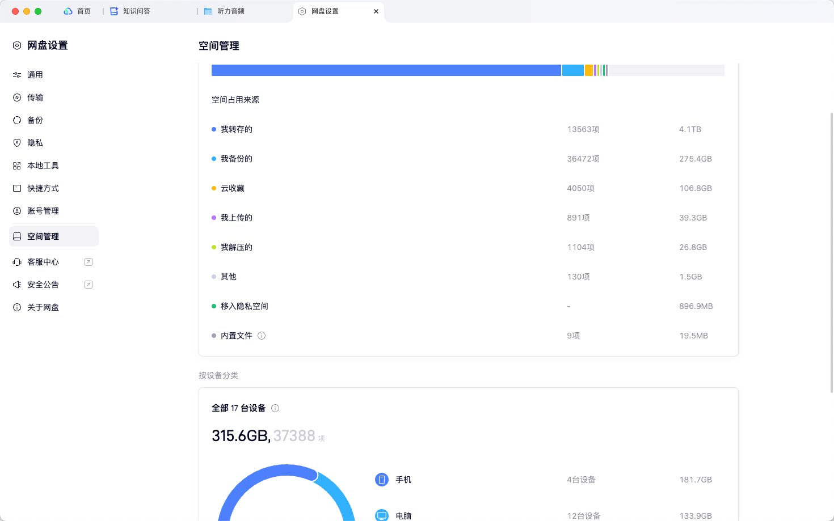Click the 移入隐私空间 row label
Screen dimensions: 834x521
pos(245,306)
